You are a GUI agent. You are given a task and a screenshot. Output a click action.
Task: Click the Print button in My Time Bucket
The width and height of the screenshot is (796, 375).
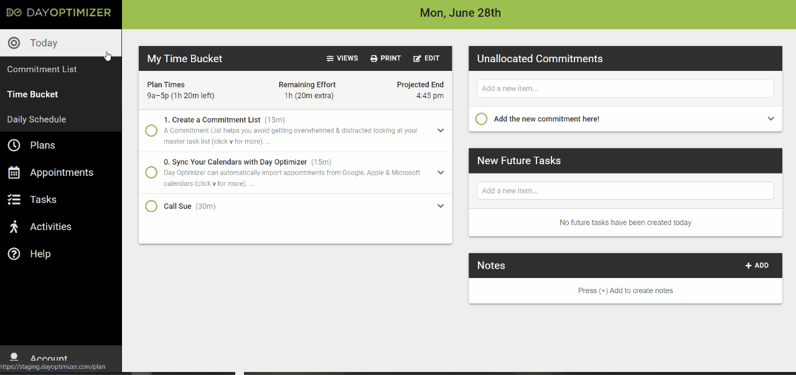click(x=386, y=58)
